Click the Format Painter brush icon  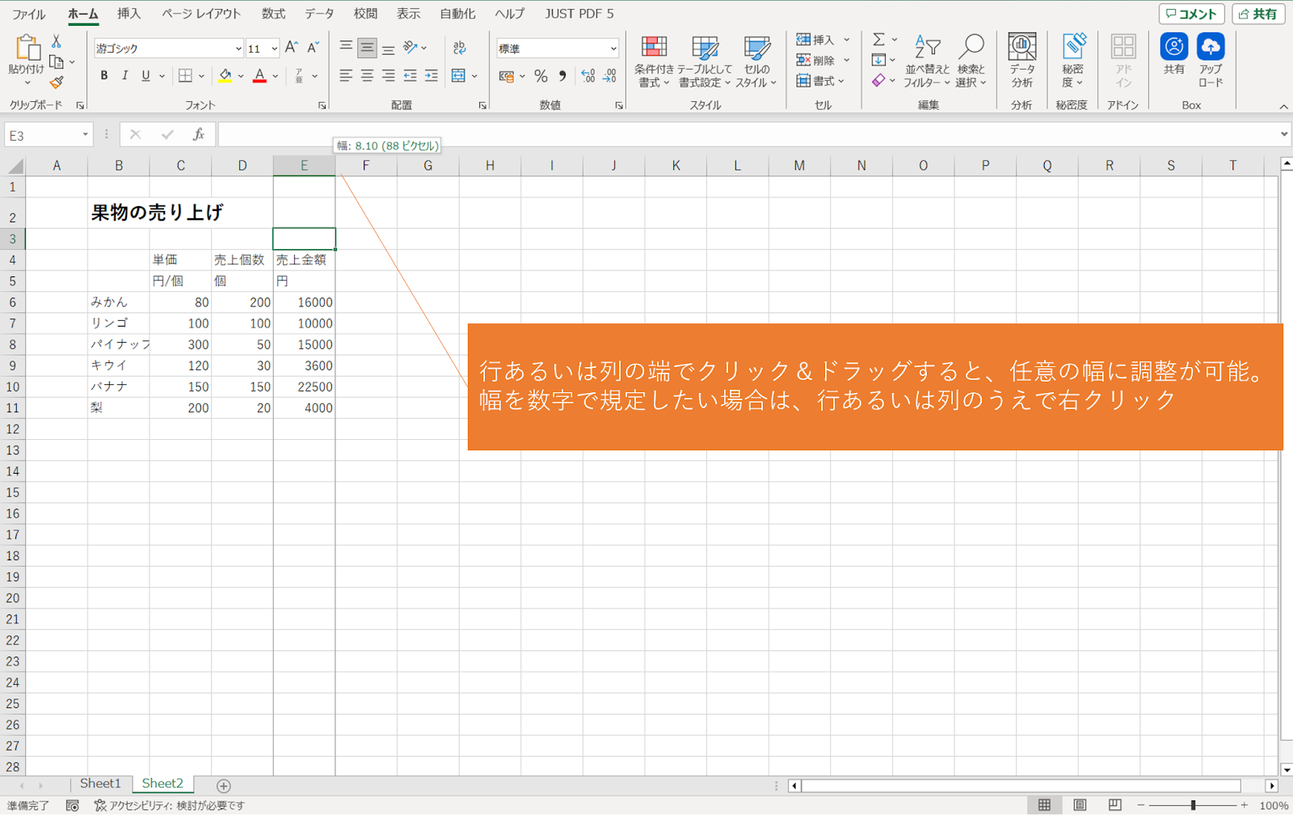57,82
